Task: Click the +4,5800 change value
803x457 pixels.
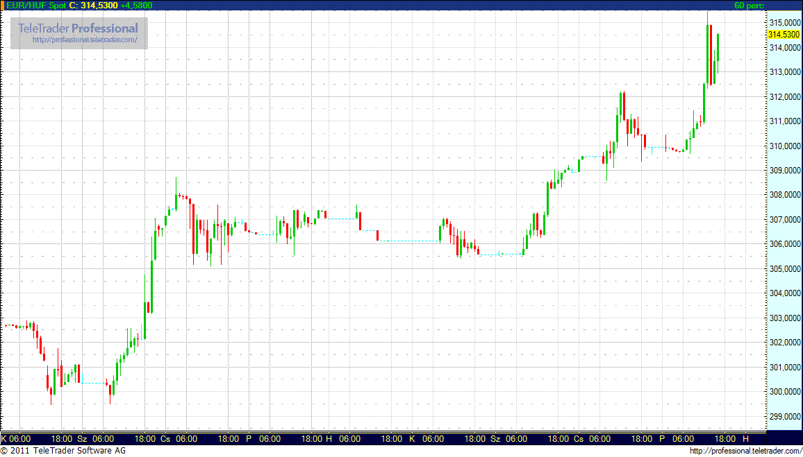Action: [136, 5]
